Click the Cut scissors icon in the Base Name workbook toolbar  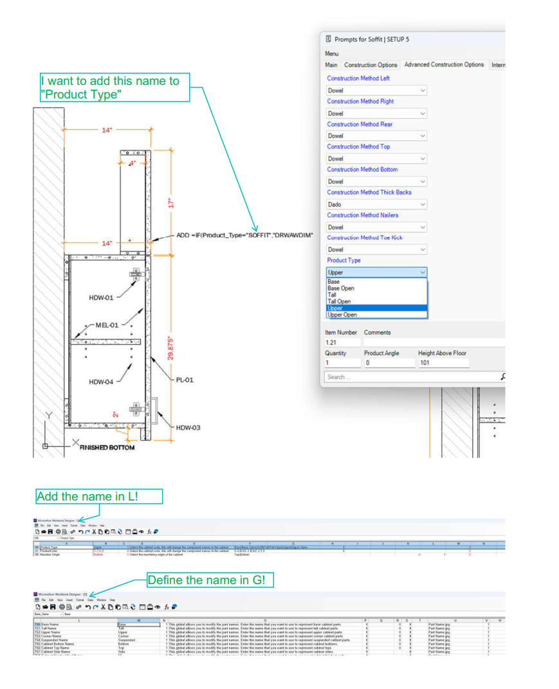[103, 607]
